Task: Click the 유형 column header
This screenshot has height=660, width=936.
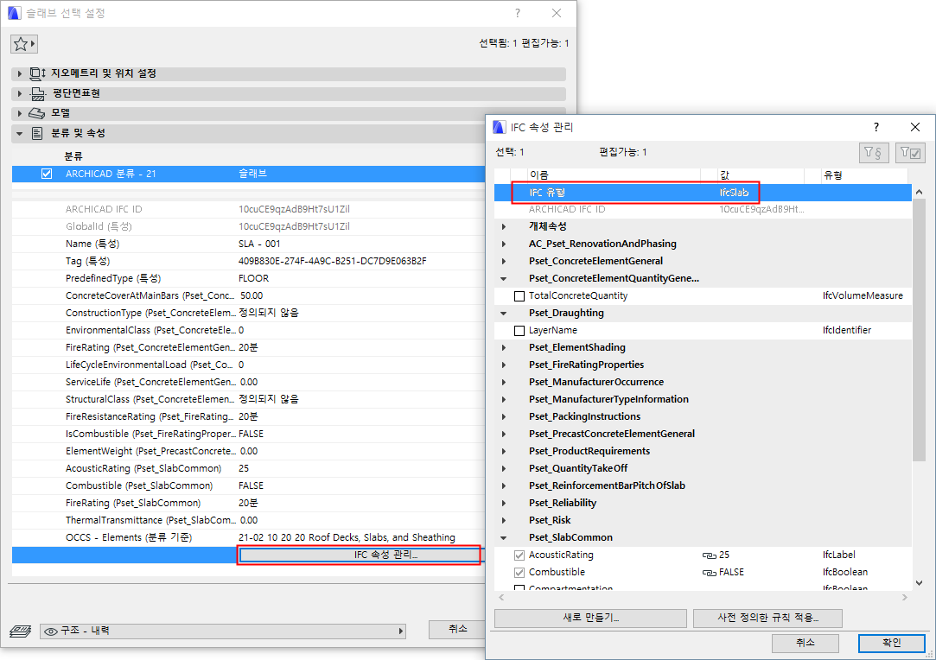Action: click(x=864, y=175)
